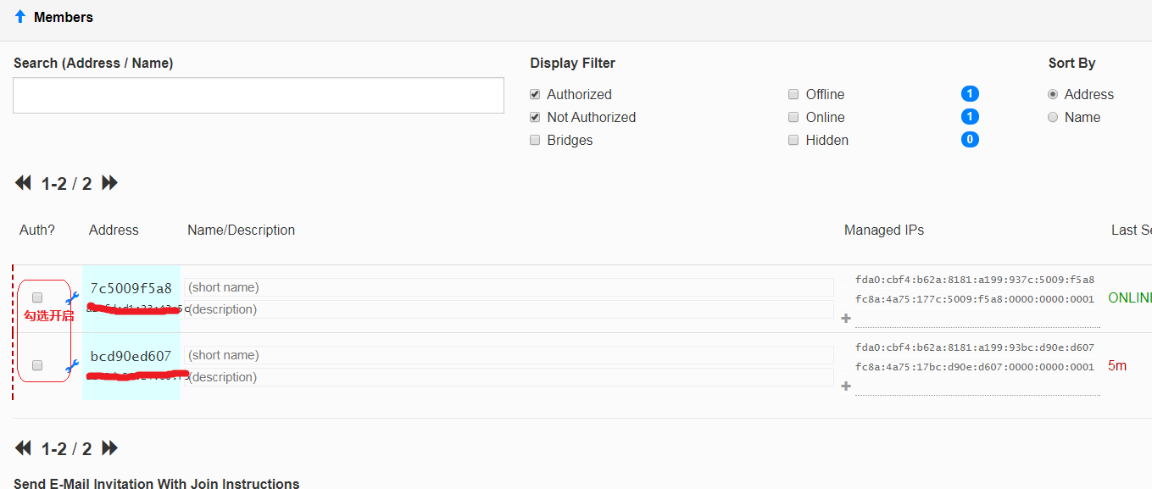Click description field for bcd90ed607
The image size is (1152, 489).
click(509, 377)
